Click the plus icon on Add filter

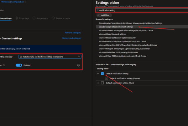tap(98, 15)
